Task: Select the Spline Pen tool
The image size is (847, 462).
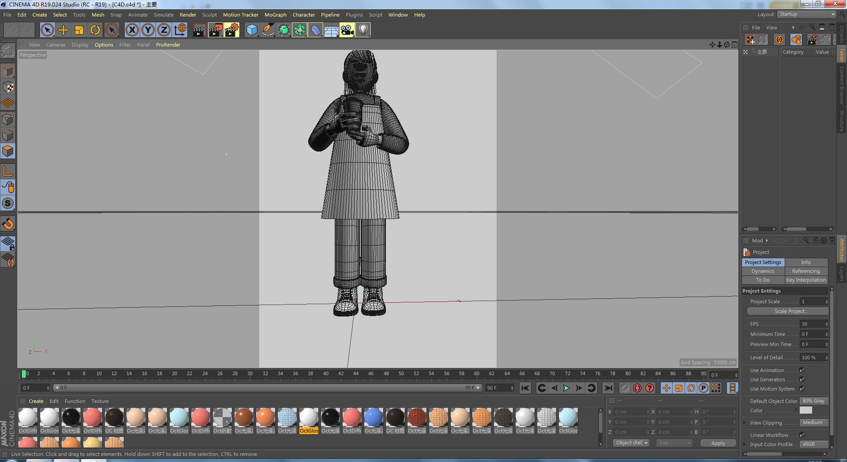Action: (267, 30)
